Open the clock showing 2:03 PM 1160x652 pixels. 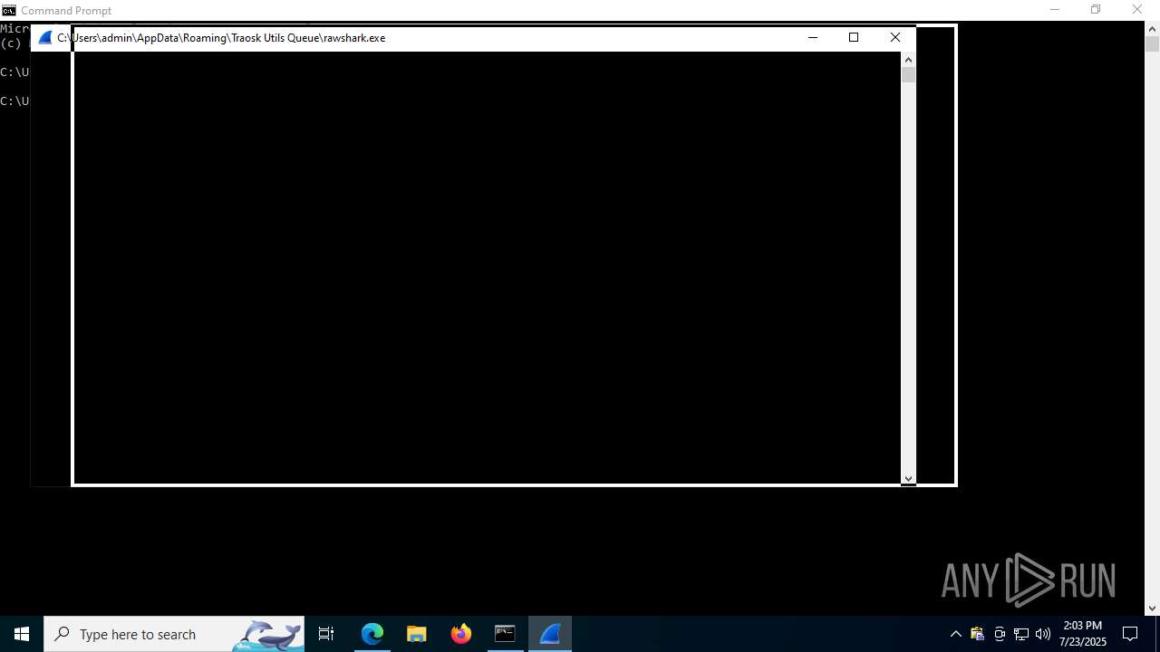(1083, 634)
